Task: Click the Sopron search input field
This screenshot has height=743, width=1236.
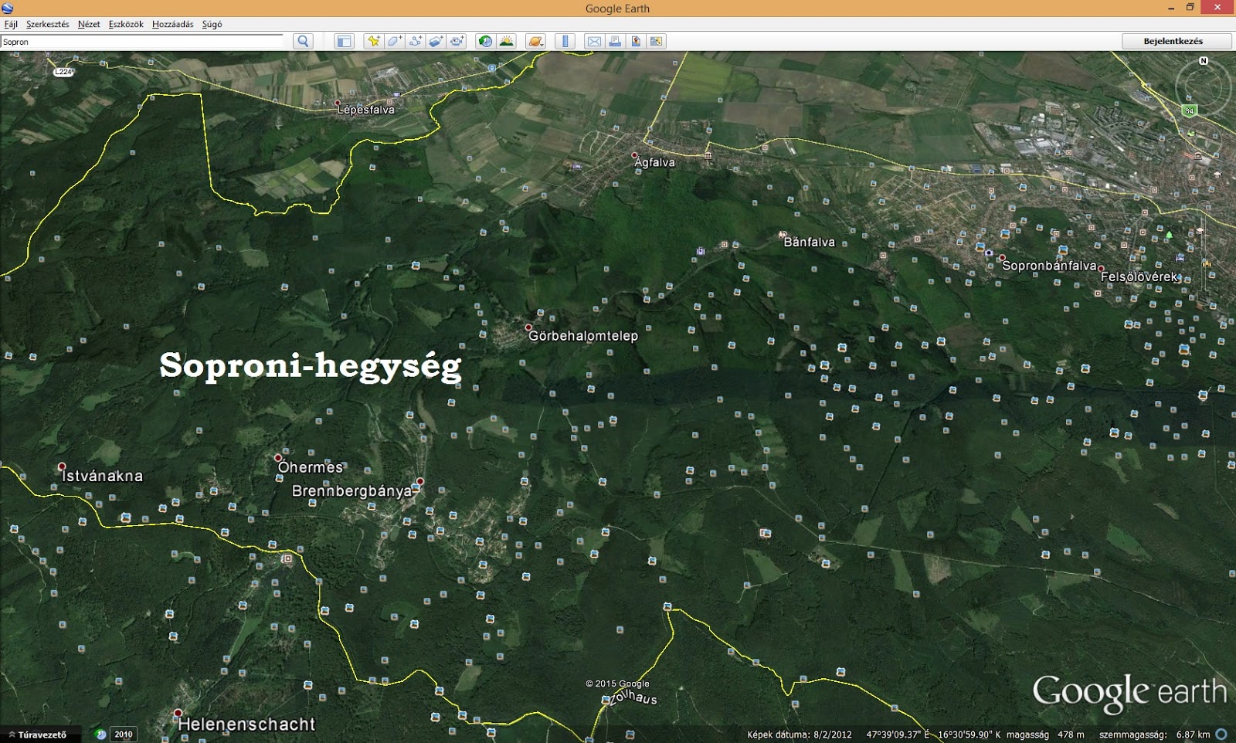Action: pos(143,42)
